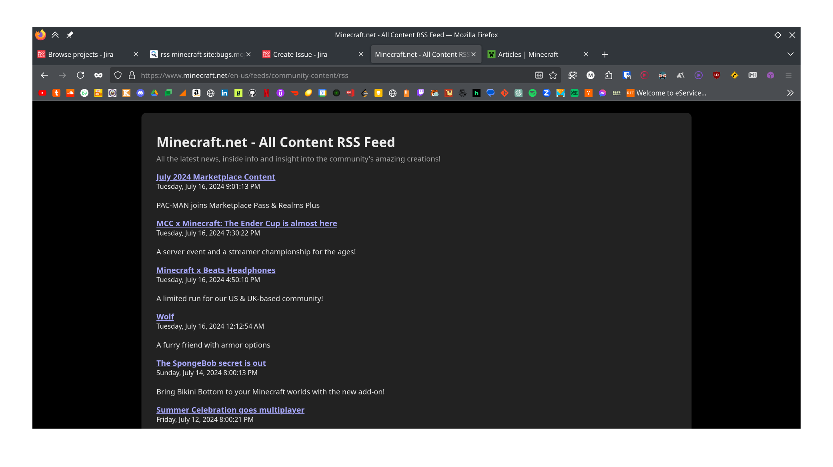This screenshot has width=833, height=467.
Task: Toggle the tracking protection shield
Action: coord(118,75)
